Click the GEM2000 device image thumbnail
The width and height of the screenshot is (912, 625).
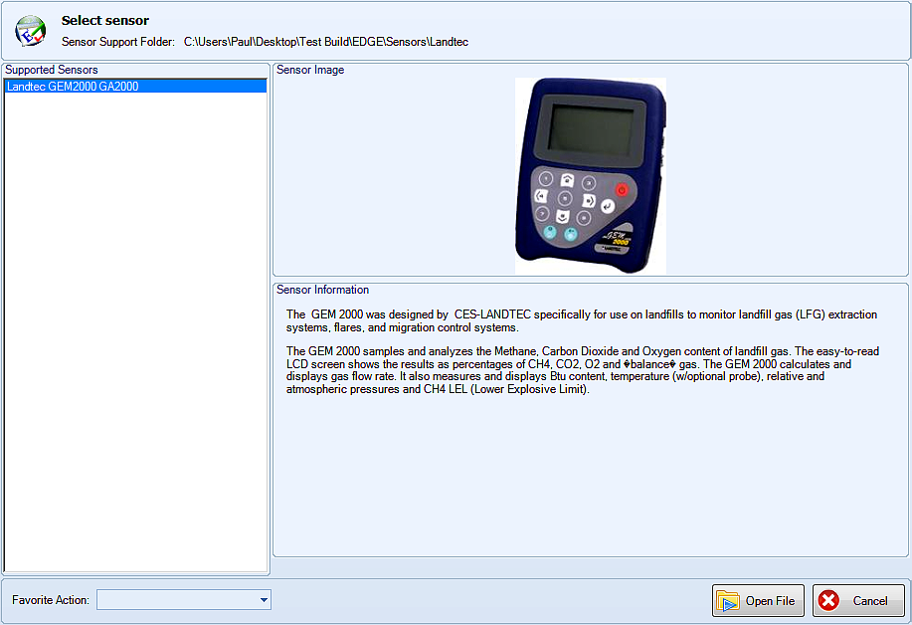coord(590,174)
